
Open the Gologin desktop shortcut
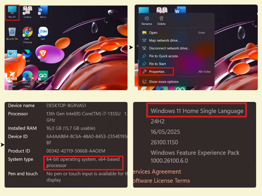(43, 77)
